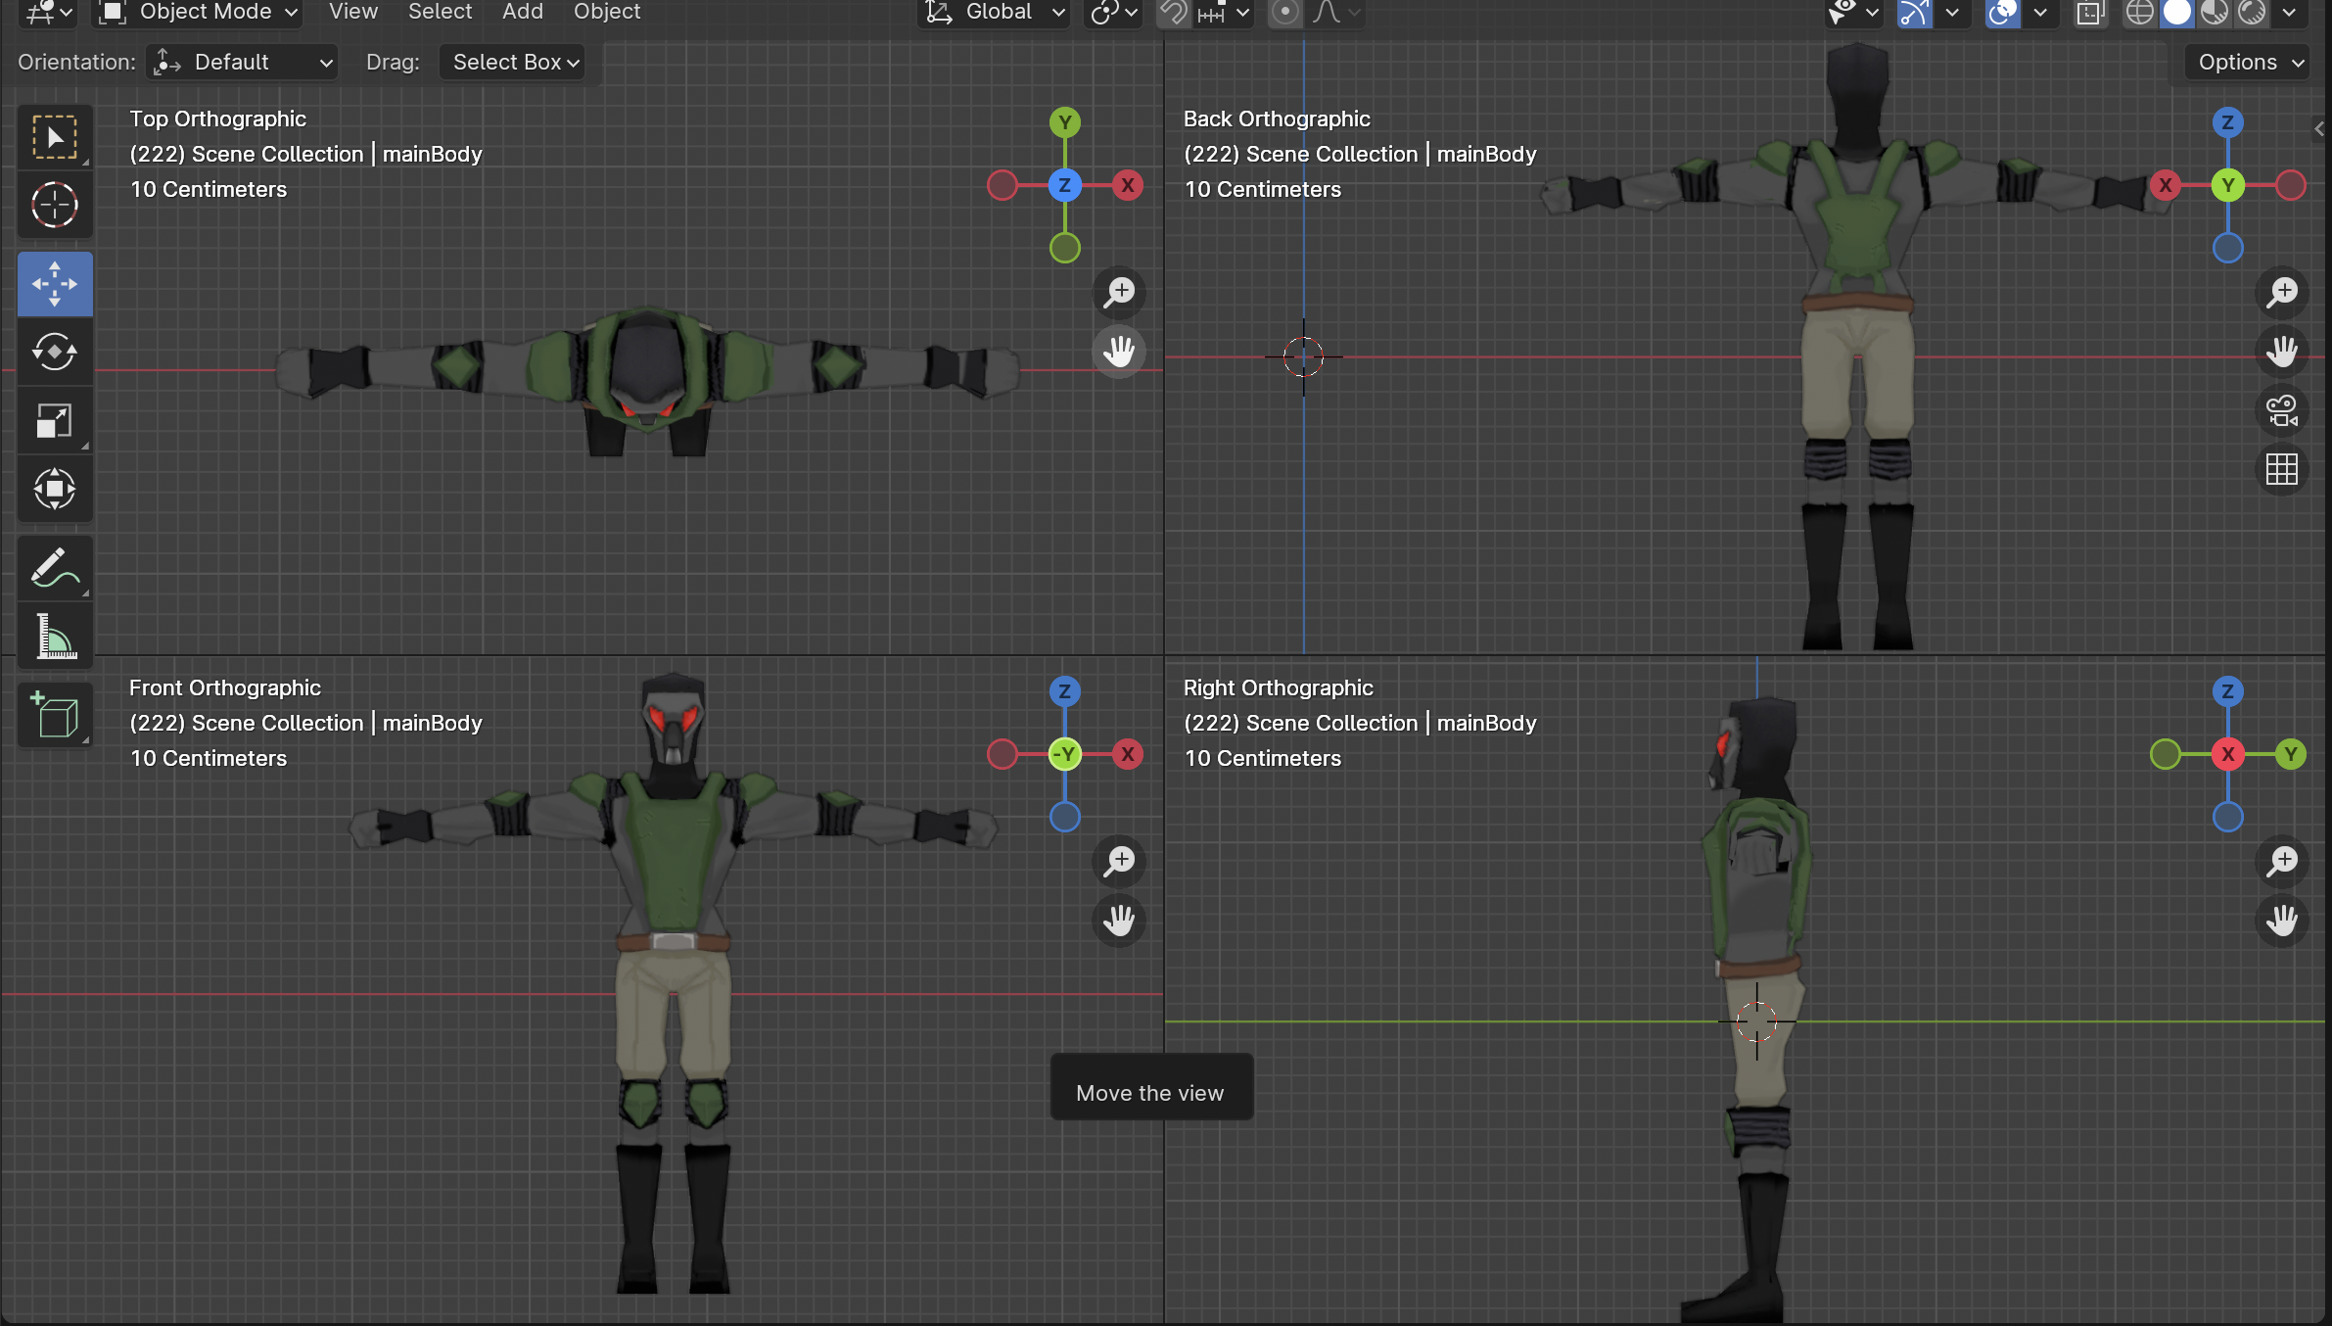
Task: Open the overlays options dropdown arrow
Action: (x=2039, y=13)
